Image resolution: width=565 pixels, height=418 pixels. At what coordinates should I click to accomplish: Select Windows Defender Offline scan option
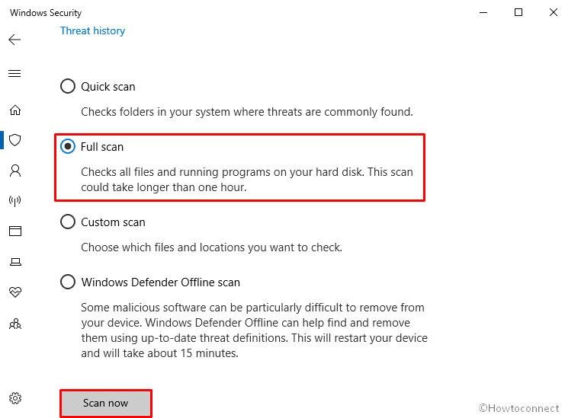(67, 282)
